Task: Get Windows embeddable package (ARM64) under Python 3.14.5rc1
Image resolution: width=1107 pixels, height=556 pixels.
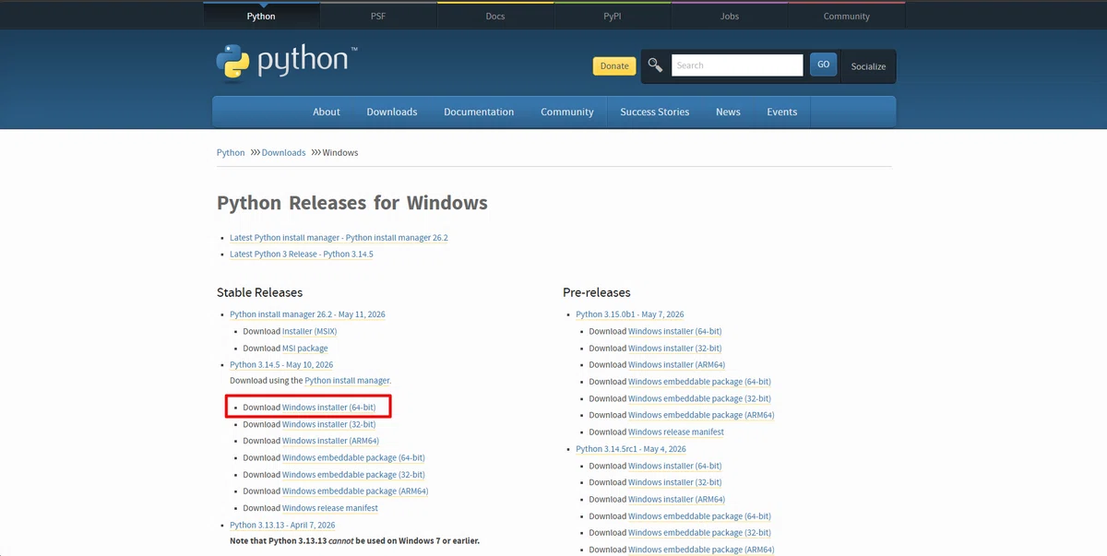Action: (701, 550)
